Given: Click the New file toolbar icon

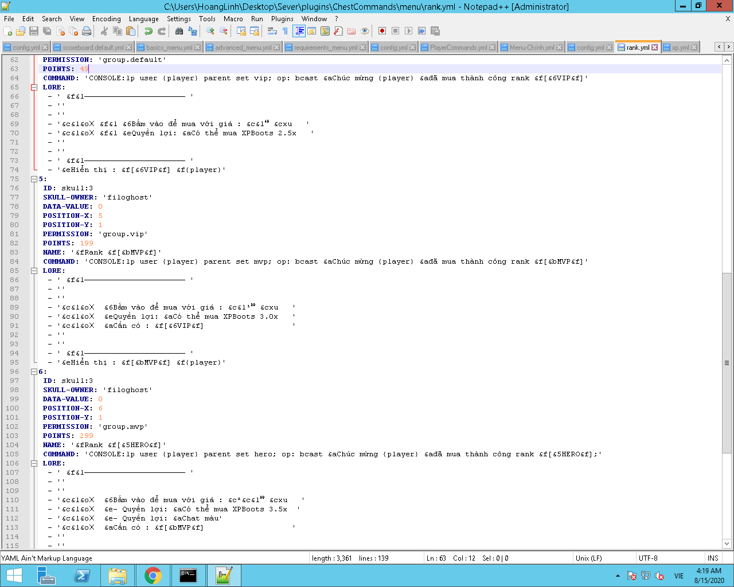Looking at the screenshot, I should click(x=7, y=31).
